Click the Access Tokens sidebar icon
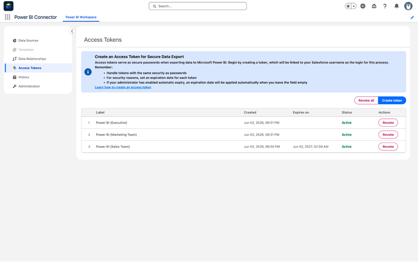Screen dimensions: 418x262 pos(14,68)
